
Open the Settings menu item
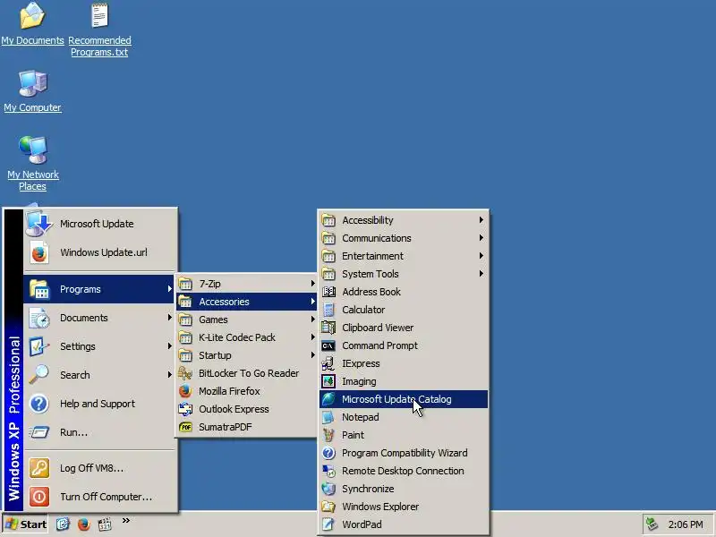99,346
